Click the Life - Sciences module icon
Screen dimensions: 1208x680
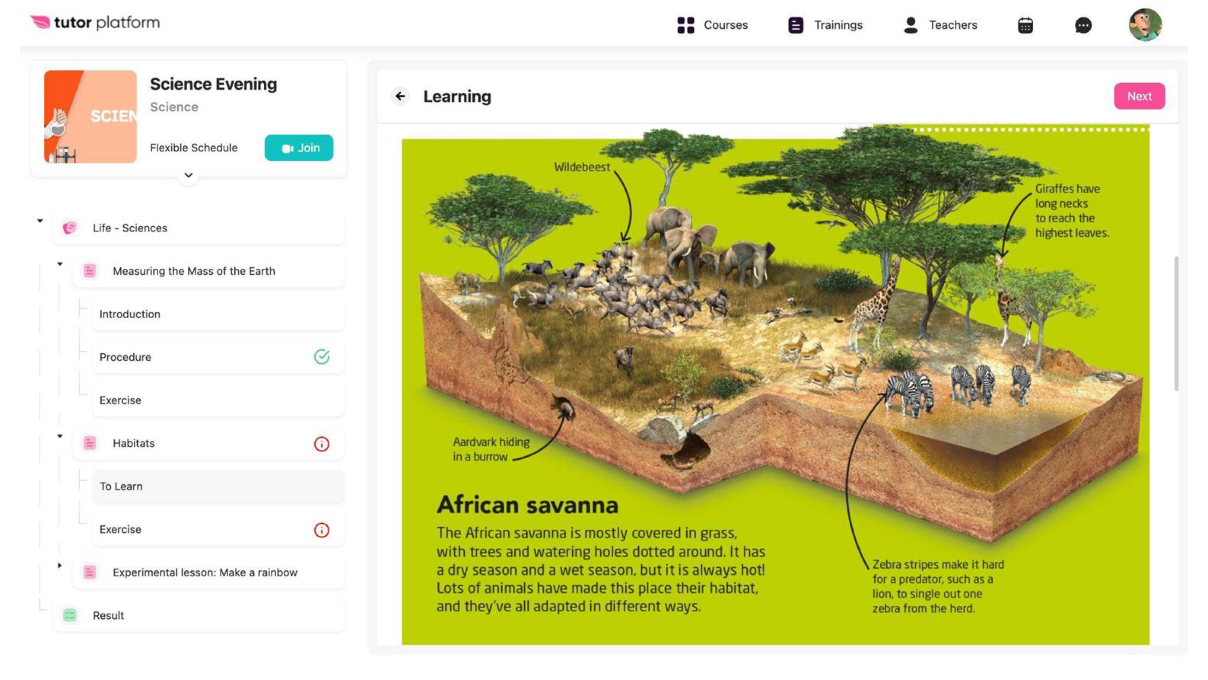69,228
